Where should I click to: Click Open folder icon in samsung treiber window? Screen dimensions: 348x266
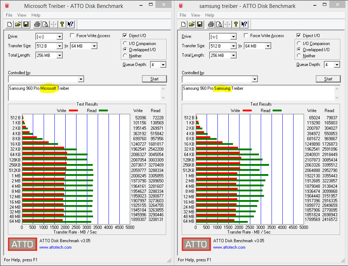[191, 24]
